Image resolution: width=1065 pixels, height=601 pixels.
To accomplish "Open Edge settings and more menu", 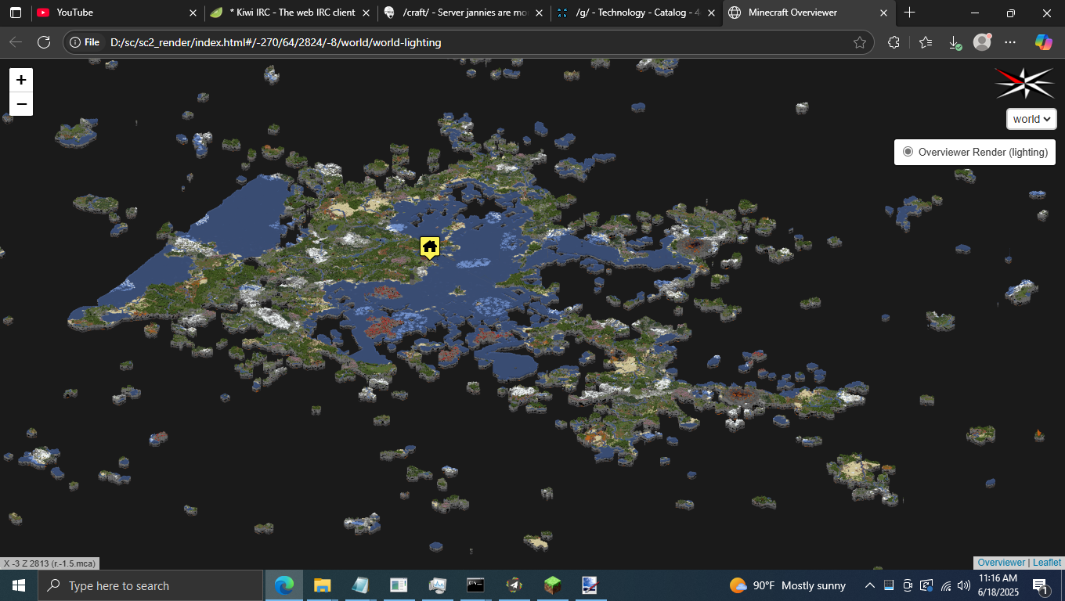I will click(x=1010, y=42).
